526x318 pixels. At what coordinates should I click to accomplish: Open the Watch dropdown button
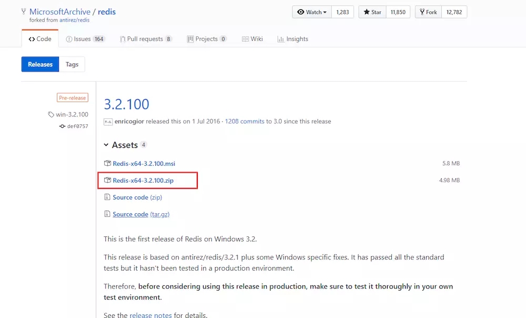[312, 12]
